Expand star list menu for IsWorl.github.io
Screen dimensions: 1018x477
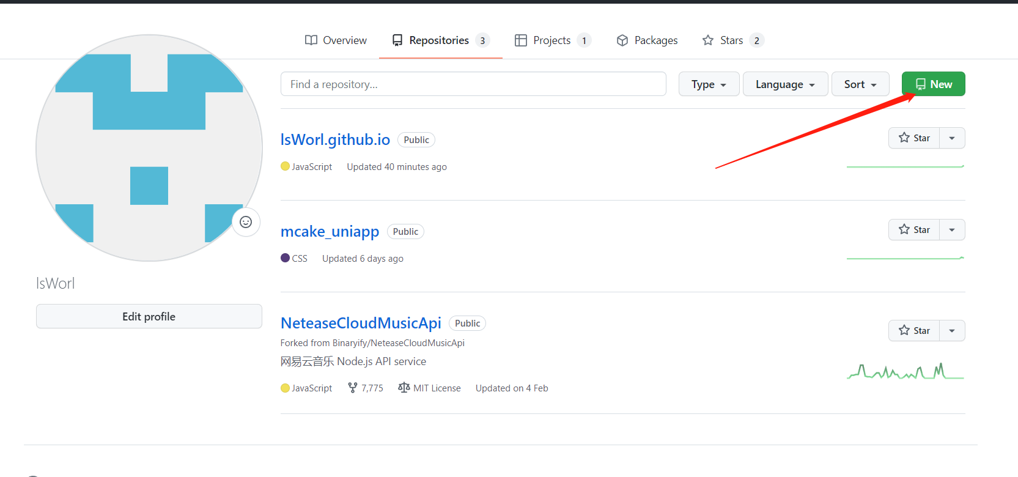pyautogui.click(x=952, y=138)
